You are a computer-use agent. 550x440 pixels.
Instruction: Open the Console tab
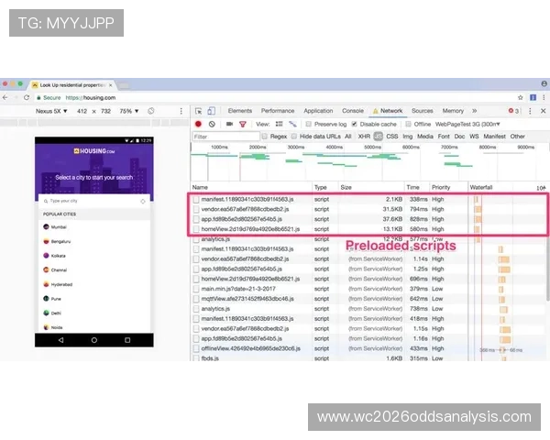click(x=353, y=111)
